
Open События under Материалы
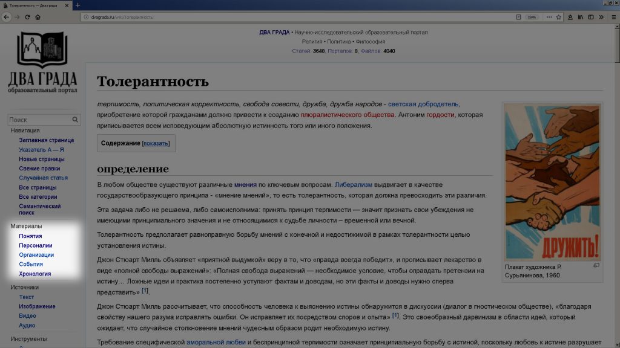coord(31,265)
